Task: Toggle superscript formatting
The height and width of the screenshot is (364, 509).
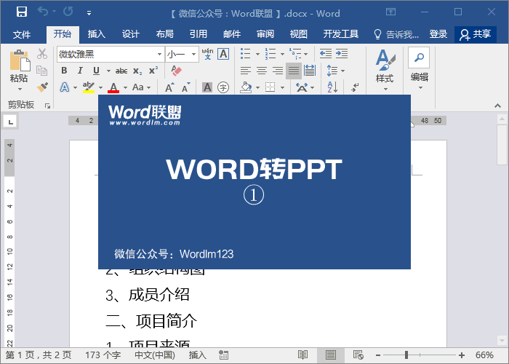Action: click(x=153, y=71)
